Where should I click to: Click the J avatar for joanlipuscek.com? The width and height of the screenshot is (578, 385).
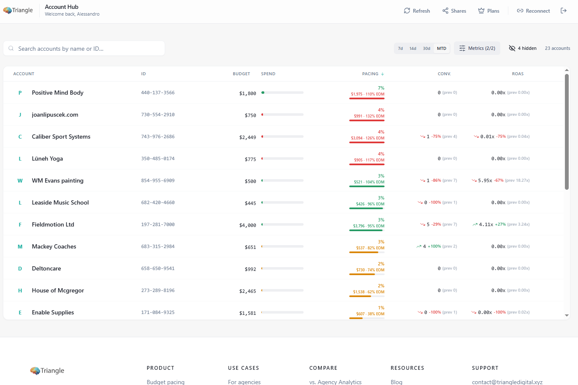click(20, 115)
